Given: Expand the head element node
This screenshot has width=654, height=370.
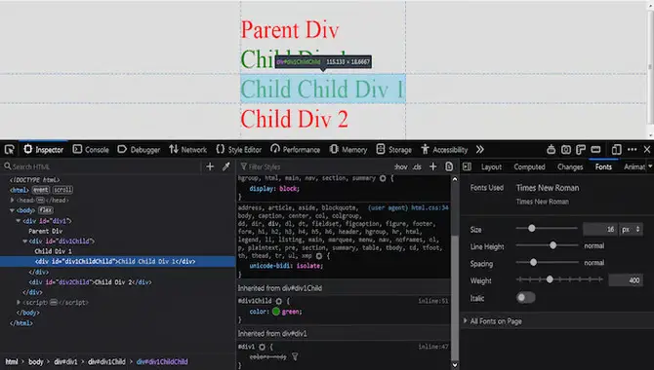Looking at the screenshot, I should [x=12, y=201].
